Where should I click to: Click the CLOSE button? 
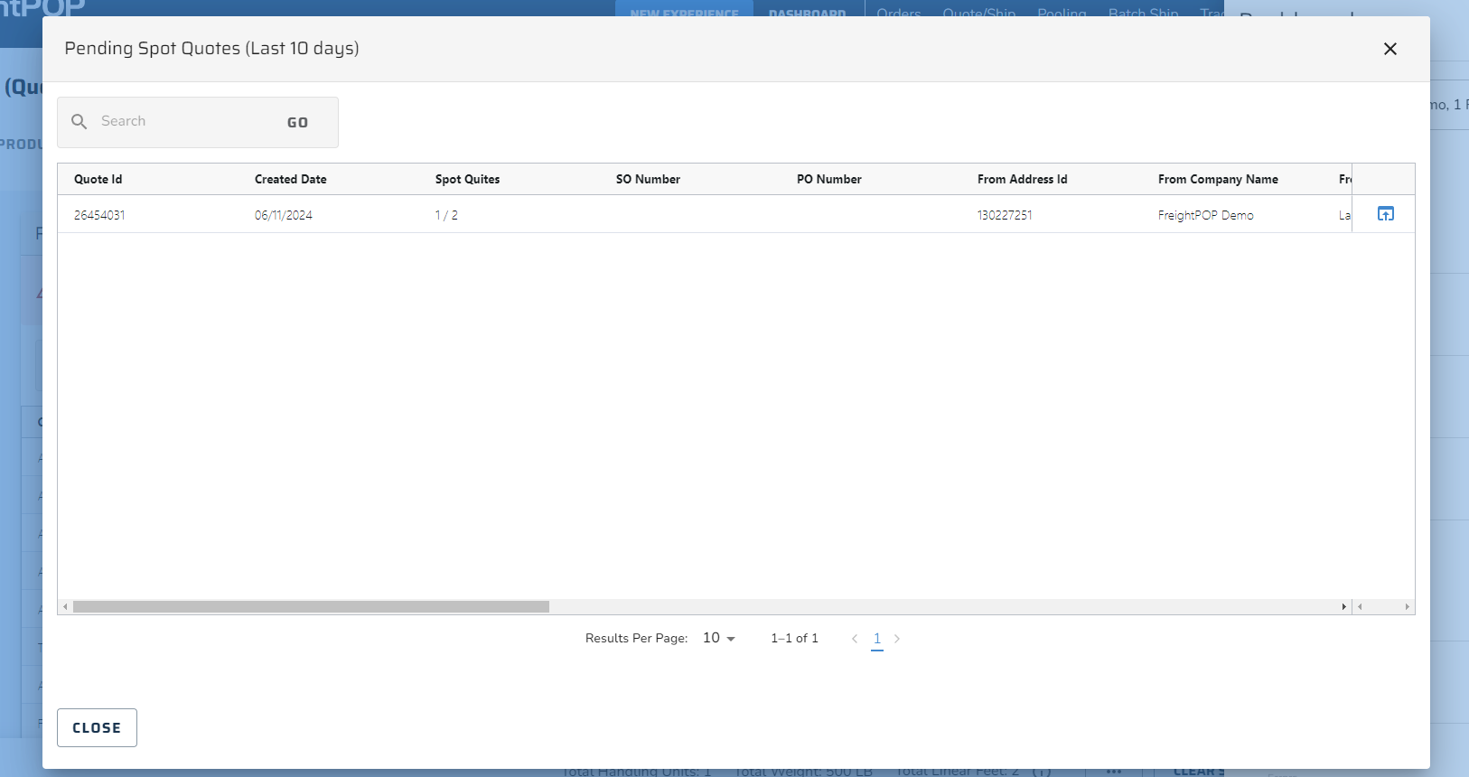[97, 728]
